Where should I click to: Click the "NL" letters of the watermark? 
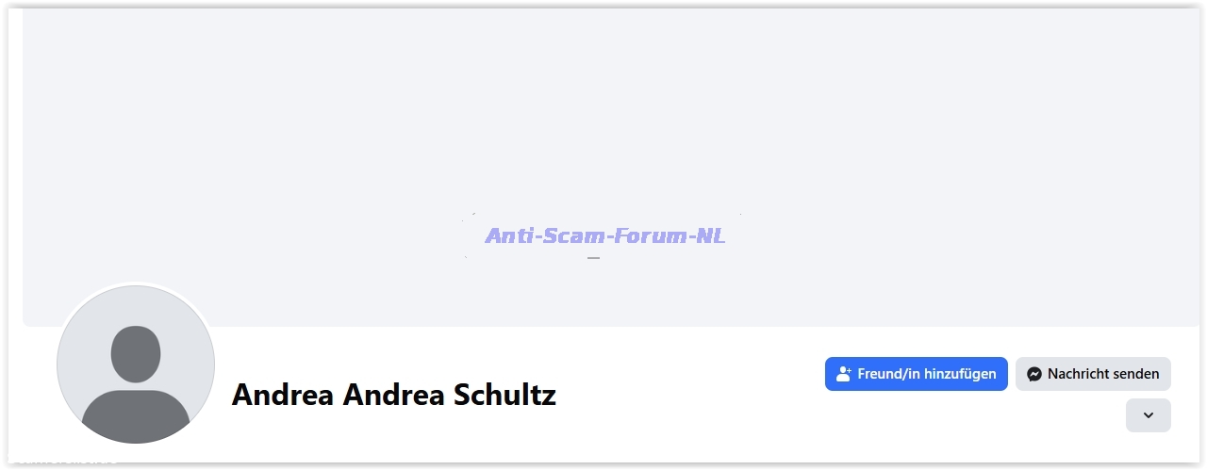[709, 235]
